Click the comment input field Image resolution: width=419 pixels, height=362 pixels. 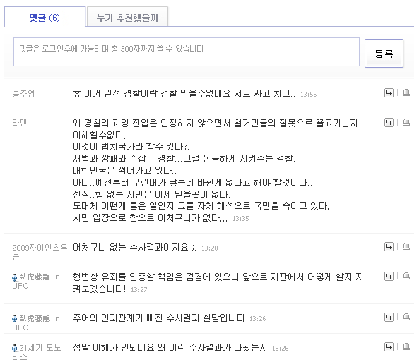(x=187, y=52)
